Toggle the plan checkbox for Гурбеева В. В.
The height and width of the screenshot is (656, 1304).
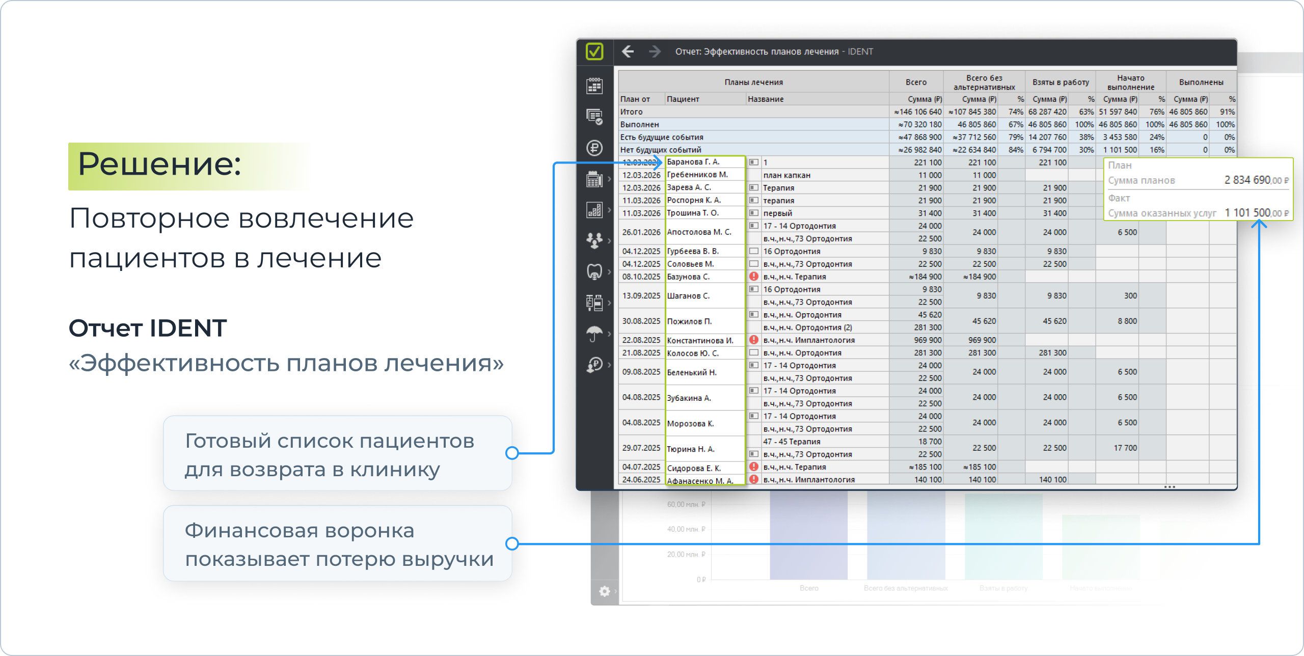click(x=754, y=251)
